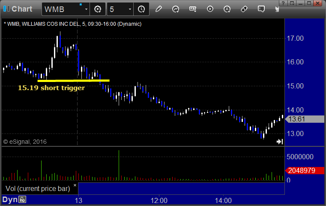Click the chart title WMB, WILLIAMS COS INC DEL
Screen dimensions: 326x206
(43, 24)
